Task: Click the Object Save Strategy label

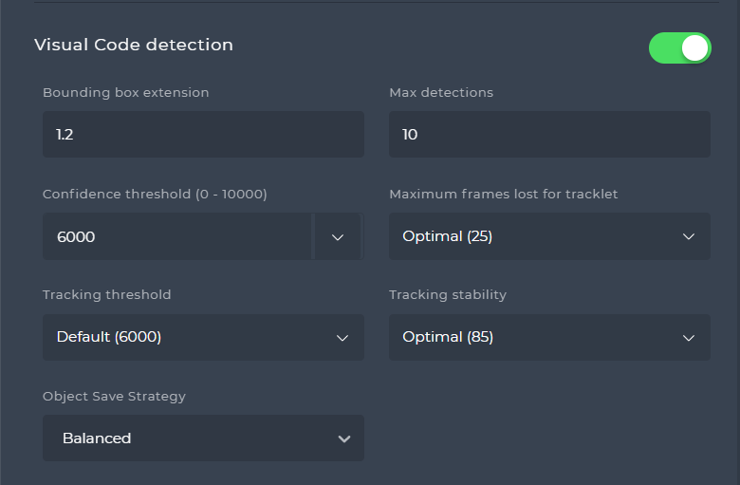Action: point(114,396)
